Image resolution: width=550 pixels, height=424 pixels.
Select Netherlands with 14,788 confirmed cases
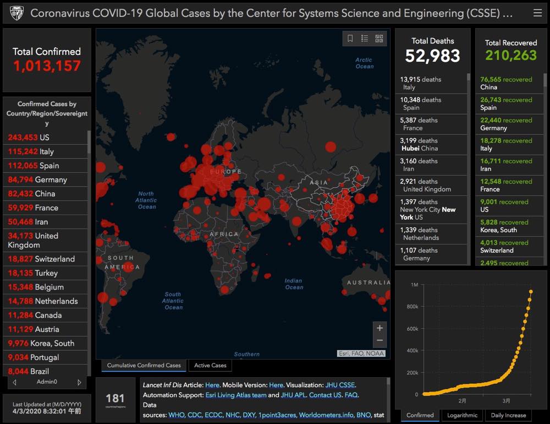(45, 301)
